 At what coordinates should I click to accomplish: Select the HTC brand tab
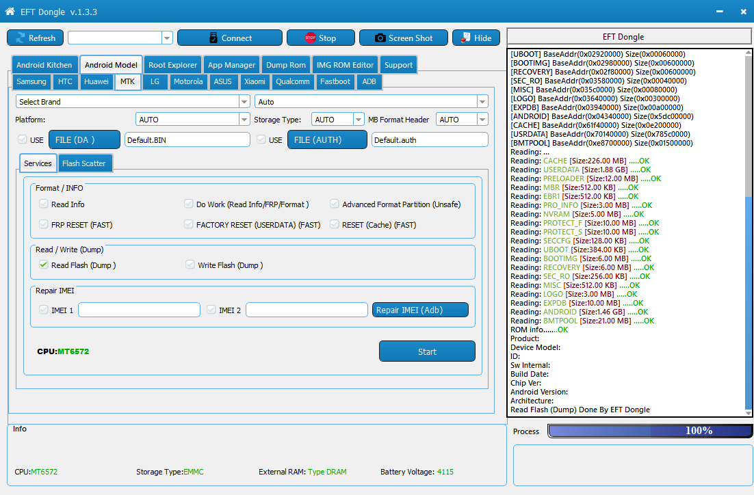[65, 81]
